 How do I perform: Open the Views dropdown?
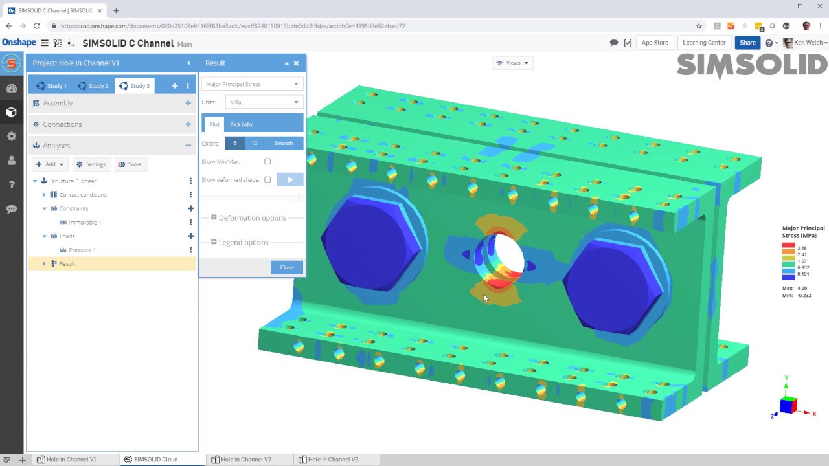coord(512,63)
